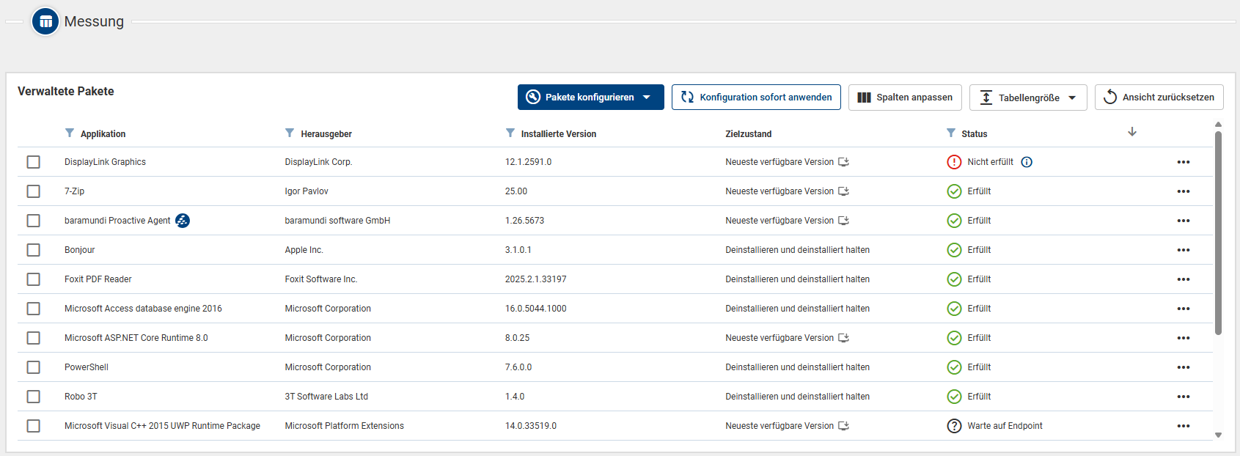
Task: Open more menu for baramundi Proactive Agent
Action: 1184,221
